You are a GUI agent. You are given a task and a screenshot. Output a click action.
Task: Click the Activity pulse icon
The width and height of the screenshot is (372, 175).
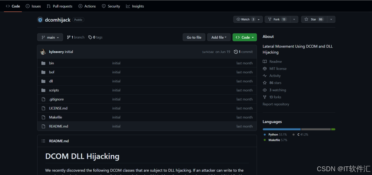click(265, 76)
